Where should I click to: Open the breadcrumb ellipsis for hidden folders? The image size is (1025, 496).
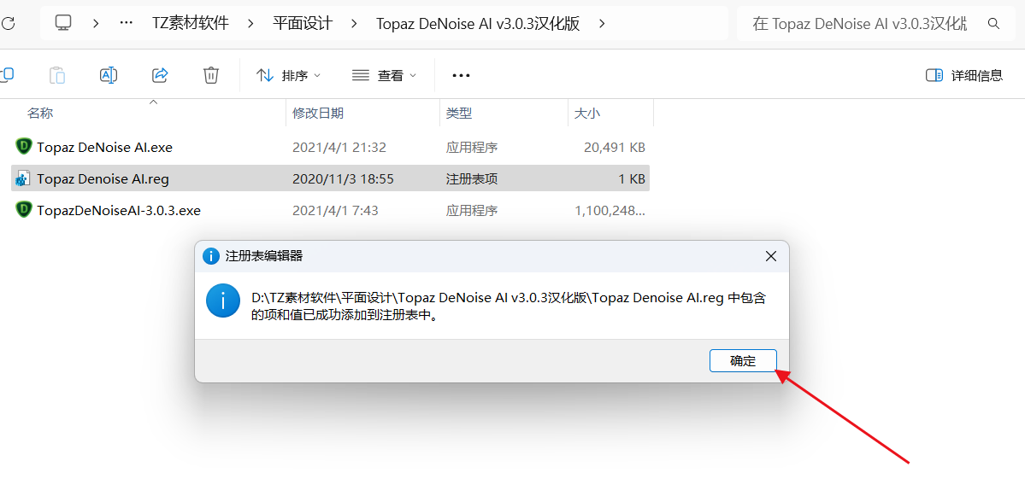click(127, 24)
